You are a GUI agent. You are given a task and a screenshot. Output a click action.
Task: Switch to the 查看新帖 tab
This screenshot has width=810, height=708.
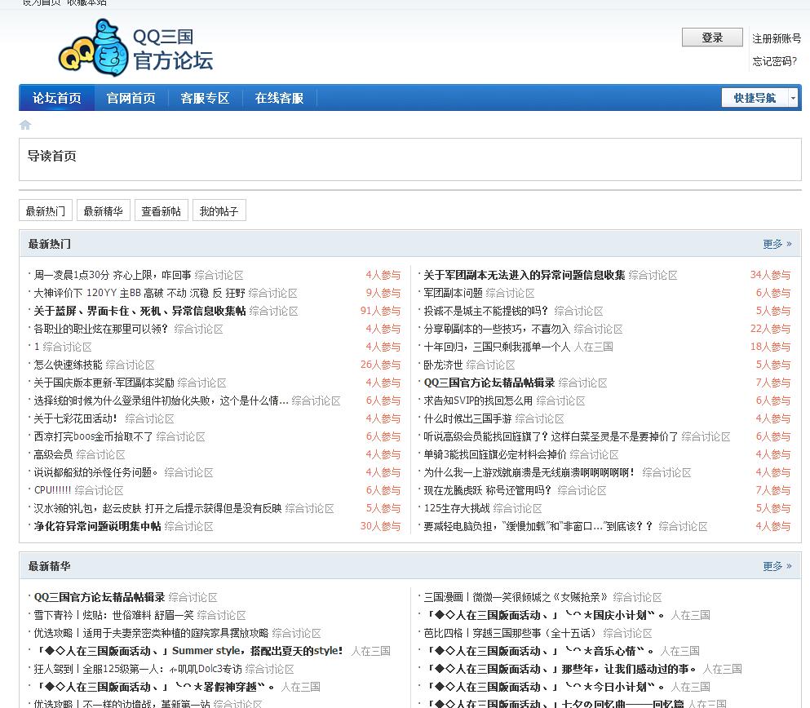point(162,210)
